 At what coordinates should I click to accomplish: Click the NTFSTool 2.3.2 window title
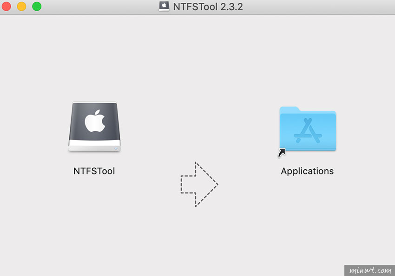pos(208,6)
